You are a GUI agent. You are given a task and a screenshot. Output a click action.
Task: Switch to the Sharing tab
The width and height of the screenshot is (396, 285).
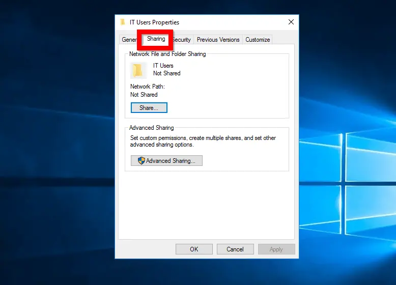coord(156,39)
